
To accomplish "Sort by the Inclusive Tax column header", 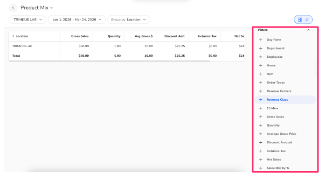I will coord(204,36).
